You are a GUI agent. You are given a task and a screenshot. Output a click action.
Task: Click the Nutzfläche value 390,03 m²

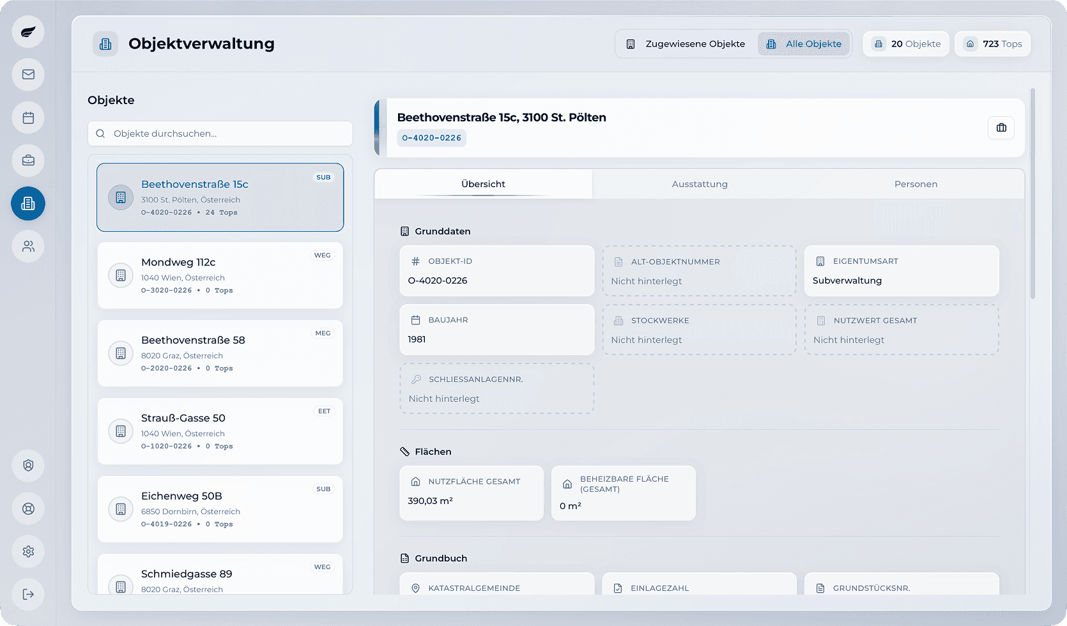point(430,501)
